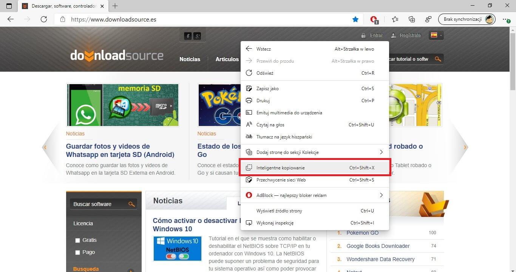Click the search magnifier in tutorial search box
This screenshot has height=272, width=516.
(x=438, y=59)
